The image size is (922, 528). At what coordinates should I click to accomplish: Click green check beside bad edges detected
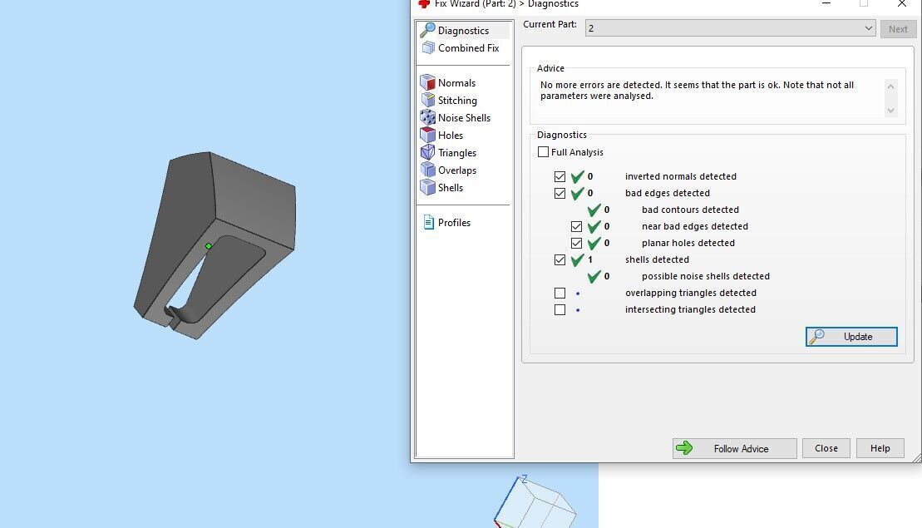(x=578, y=193)
